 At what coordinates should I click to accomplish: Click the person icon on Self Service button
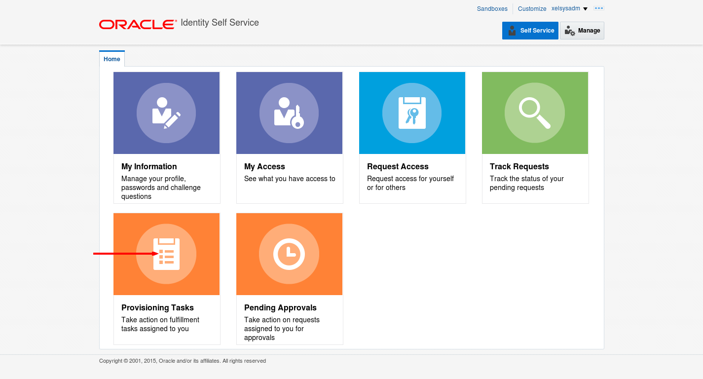[513, 30]
